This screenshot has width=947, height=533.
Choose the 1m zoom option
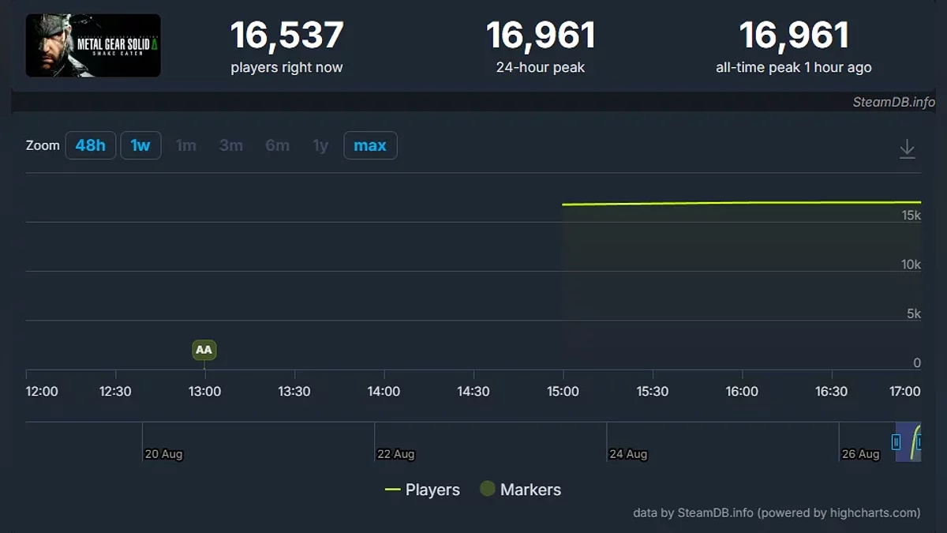(185, 145)
